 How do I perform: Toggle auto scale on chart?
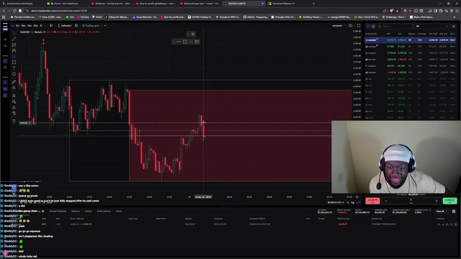coord(358,203)
